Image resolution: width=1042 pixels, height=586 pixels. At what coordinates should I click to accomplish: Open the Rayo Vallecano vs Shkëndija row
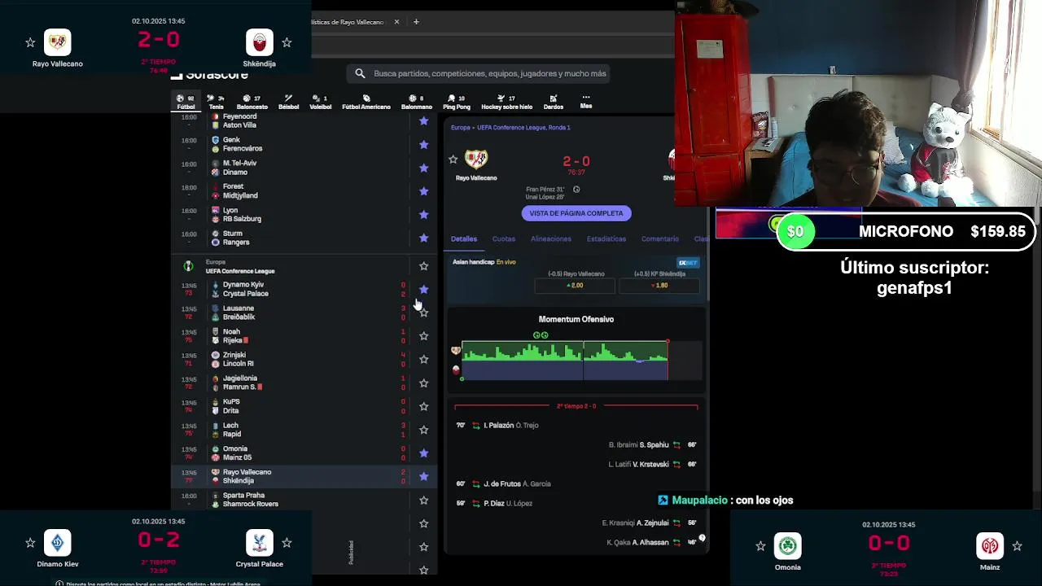[304, 476]
